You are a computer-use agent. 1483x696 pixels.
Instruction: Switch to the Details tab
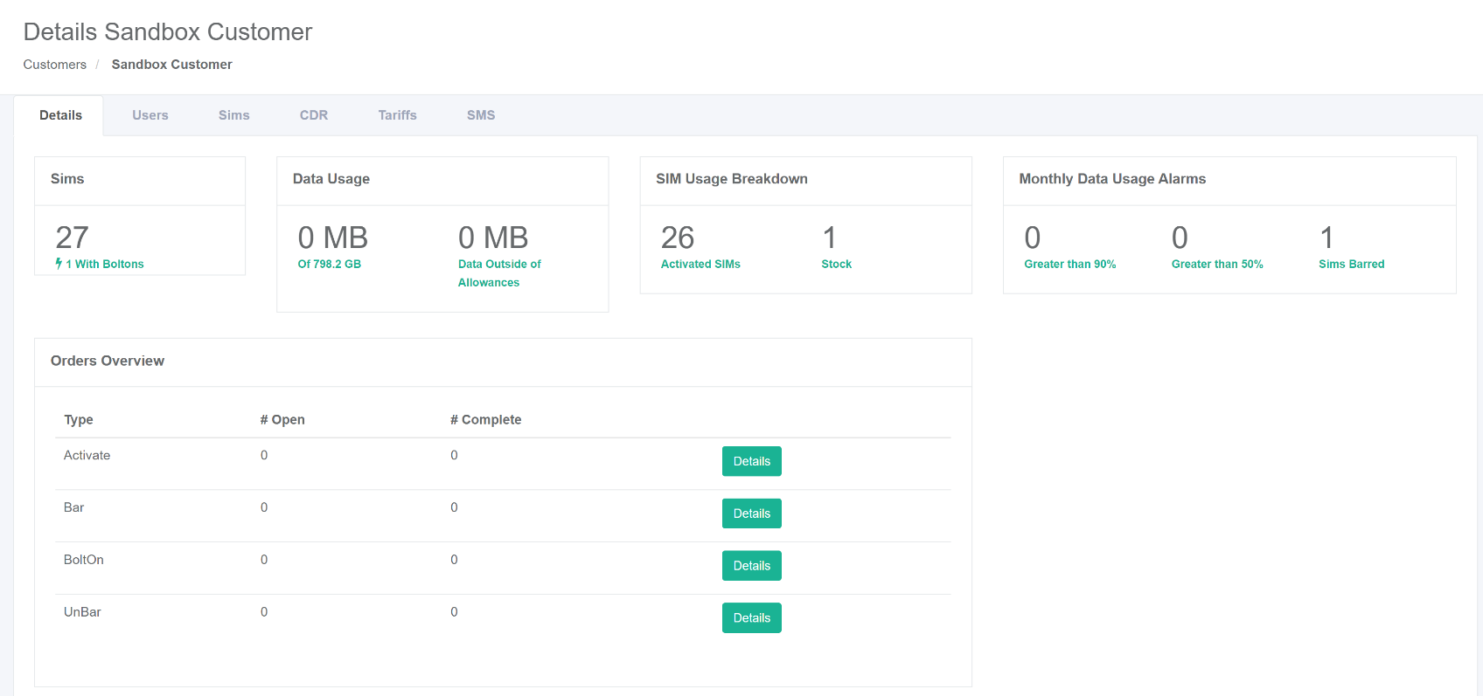pyautogui.click(x=60, y=115)
